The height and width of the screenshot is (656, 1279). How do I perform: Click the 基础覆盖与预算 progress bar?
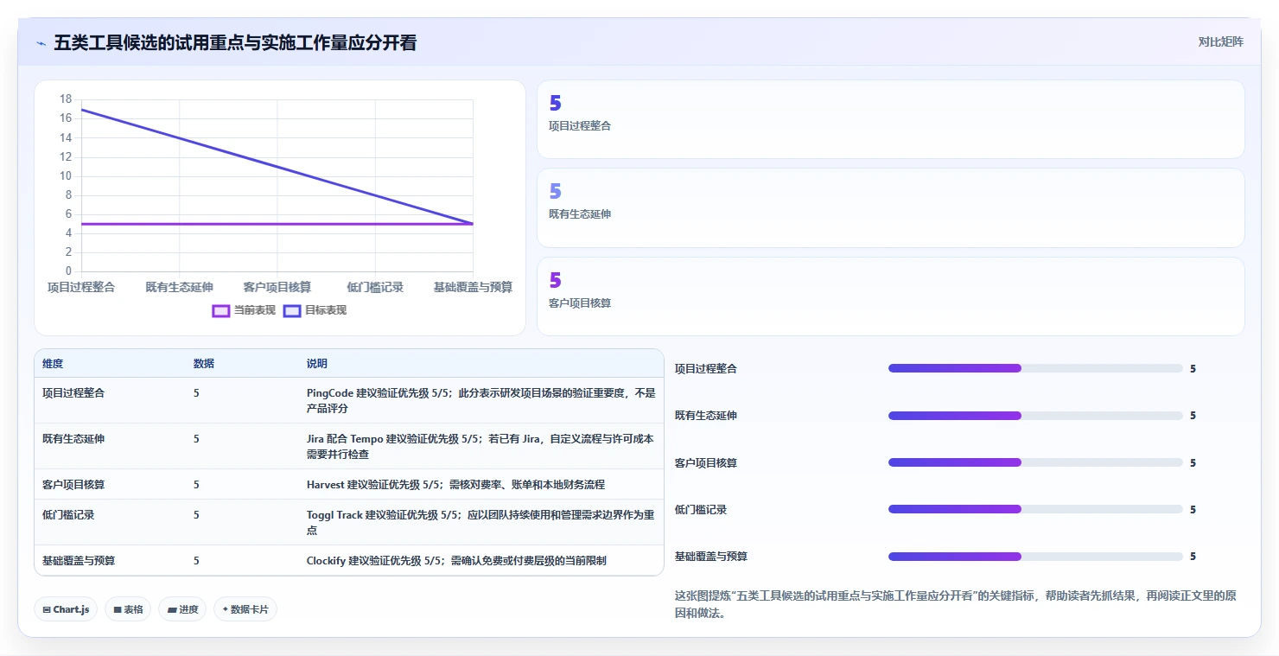[1035, 557]
